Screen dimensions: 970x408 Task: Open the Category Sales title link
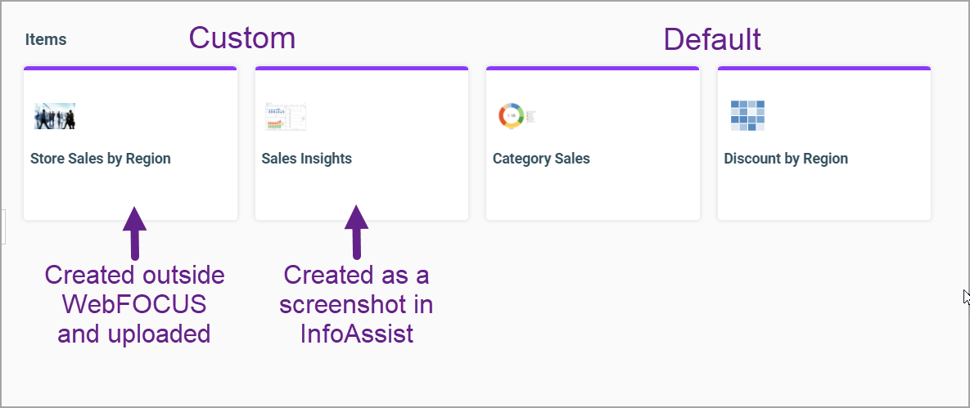[541, 159]
